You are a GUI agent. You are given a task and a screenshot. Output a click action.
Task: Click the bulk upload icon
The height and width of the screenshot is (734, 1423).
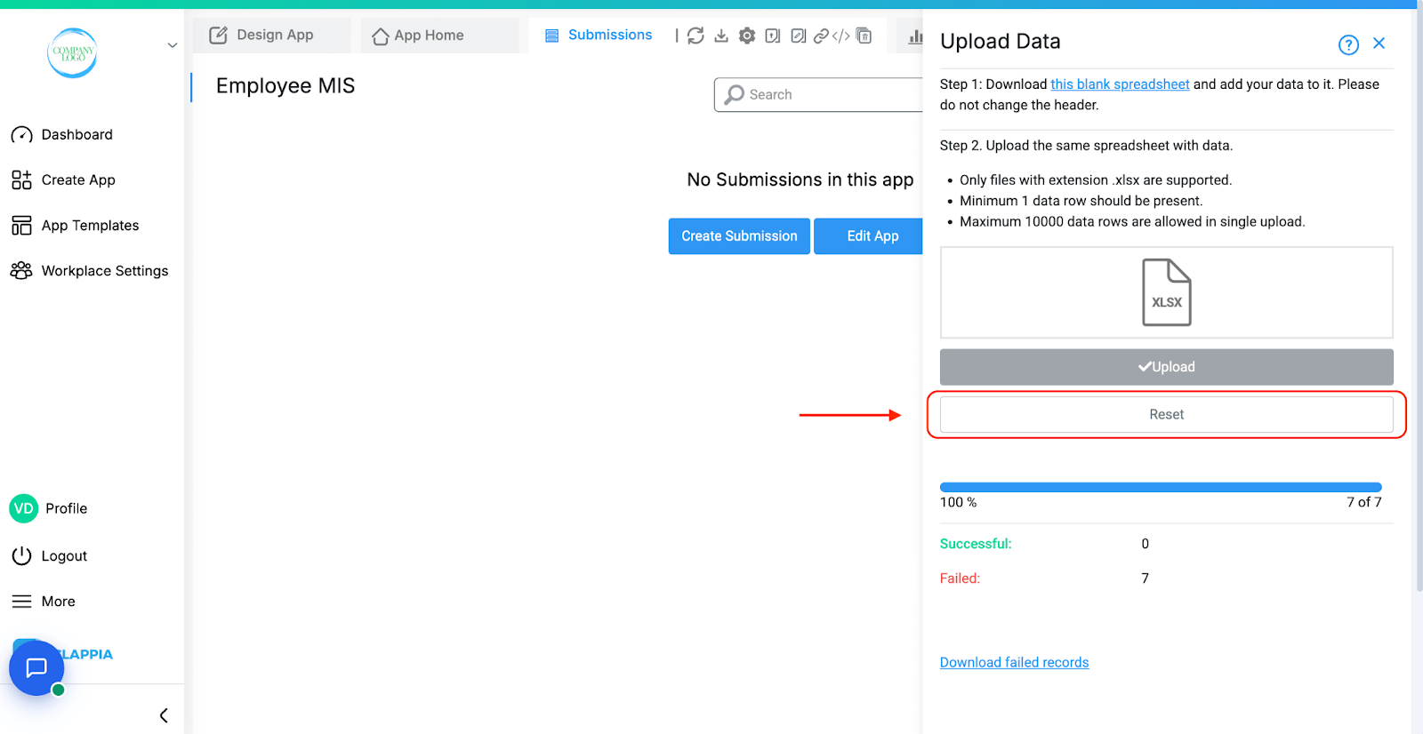pos(773,36)
